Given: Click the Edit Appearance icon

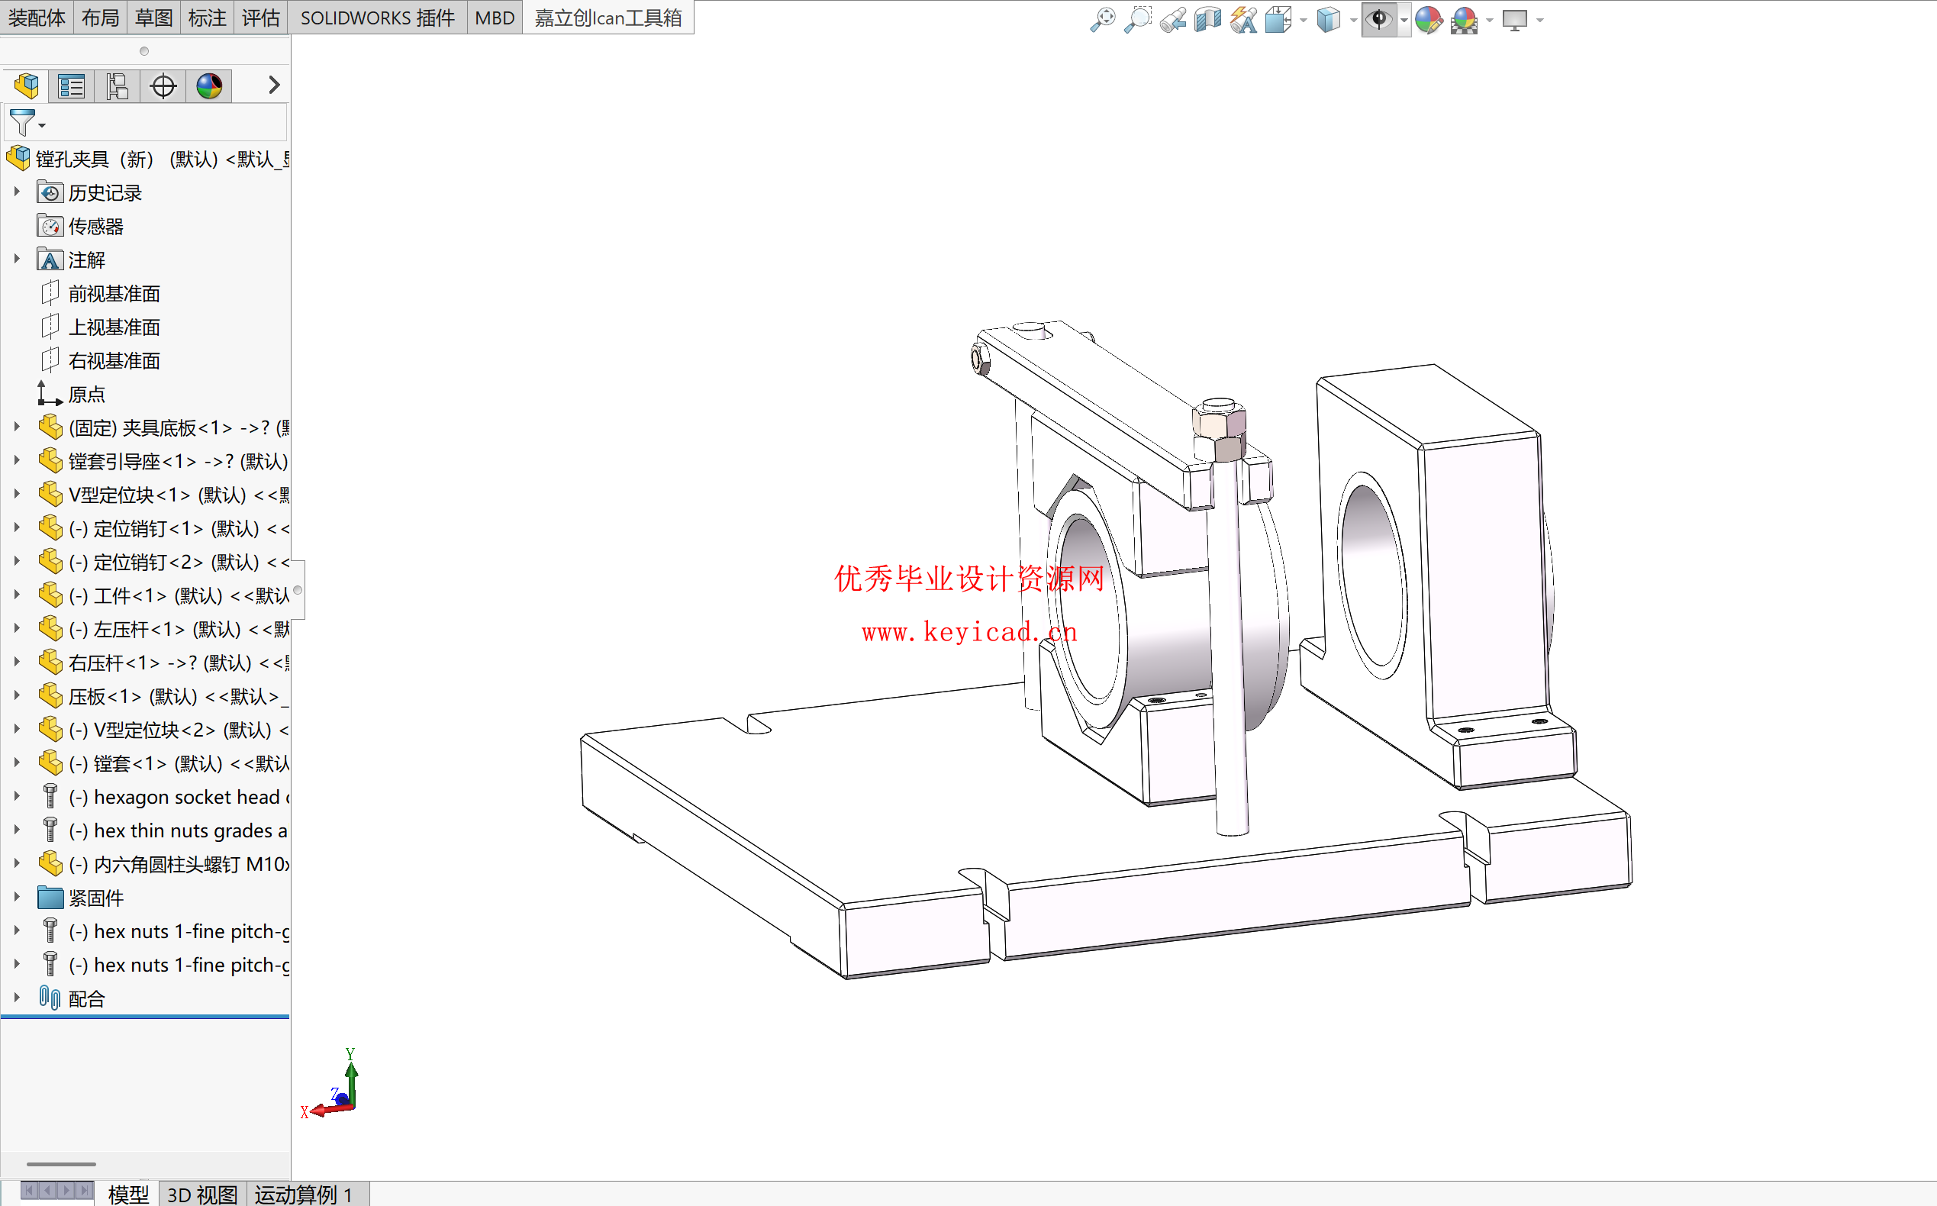Looking at the screenshot, I should [1428, 19].
